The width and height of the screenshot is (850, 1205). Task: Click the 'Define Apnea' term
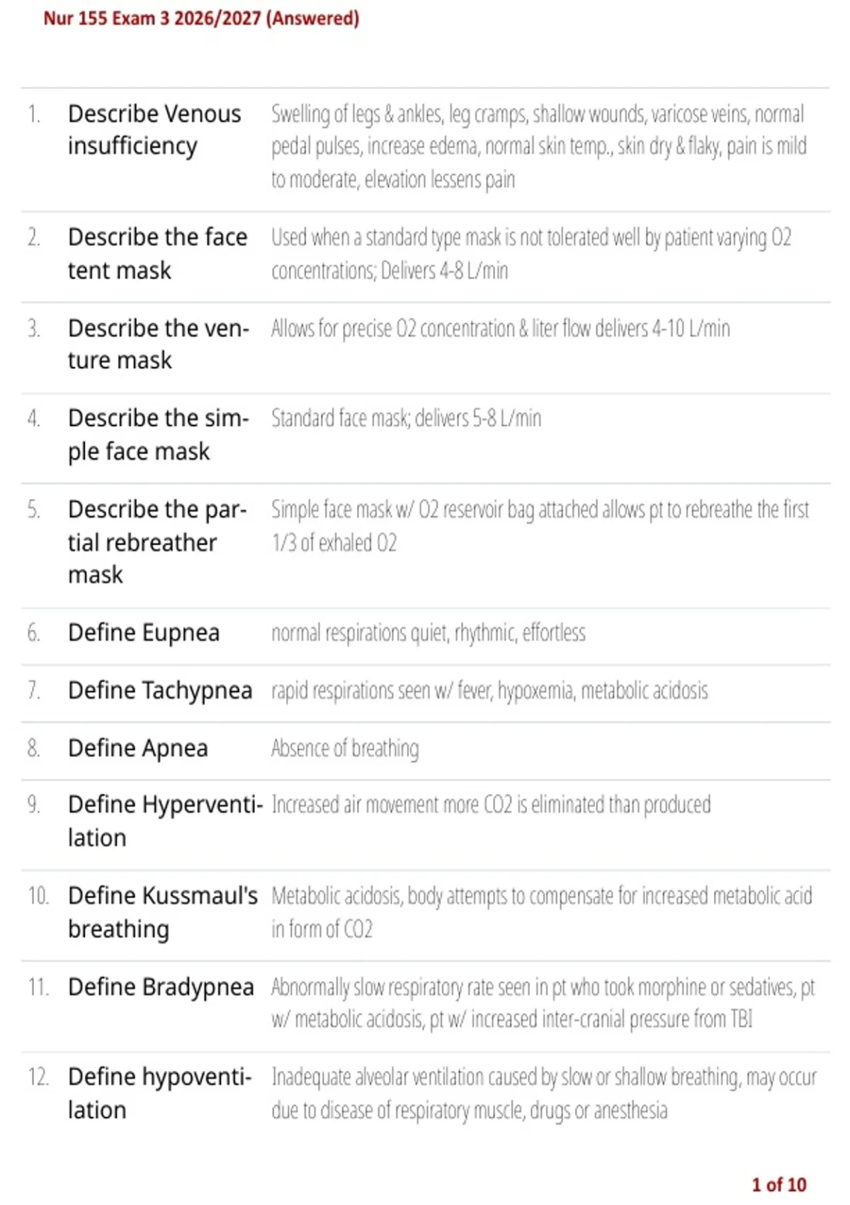138,748
